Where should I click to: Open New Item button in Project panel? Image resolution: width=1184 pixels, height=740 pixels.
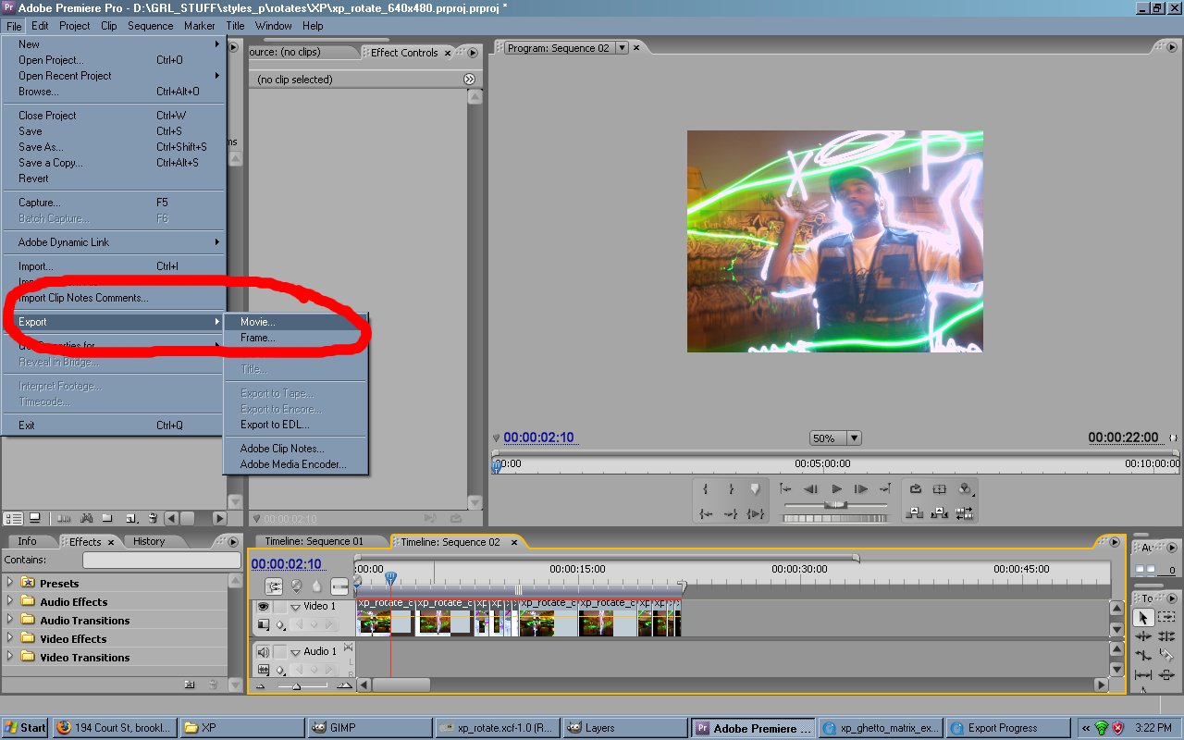coord(131,518)
